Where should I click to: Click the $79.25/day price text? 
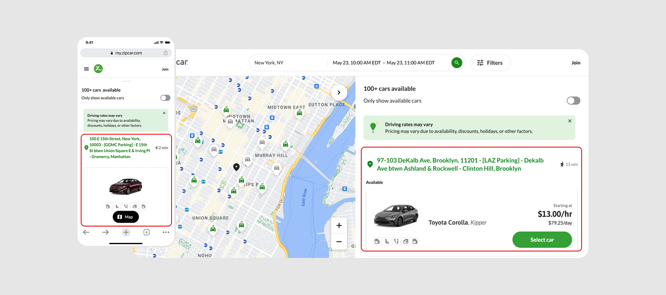point(560,223)
